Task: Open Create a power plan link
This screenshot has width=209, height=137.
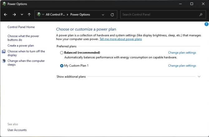Action: 21,46
